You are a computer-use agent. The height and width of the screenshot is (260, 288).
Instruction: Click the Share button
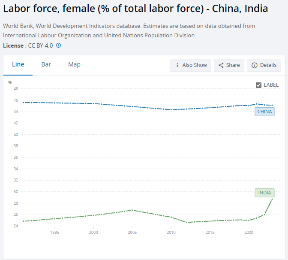[x=229, y=65]
